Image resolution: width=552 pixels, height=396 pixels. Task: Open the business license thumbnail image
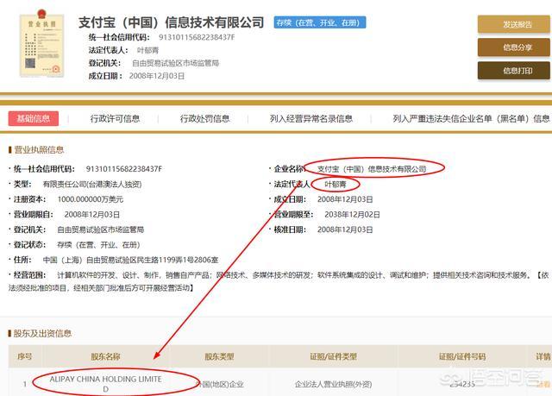pos(42,44)
